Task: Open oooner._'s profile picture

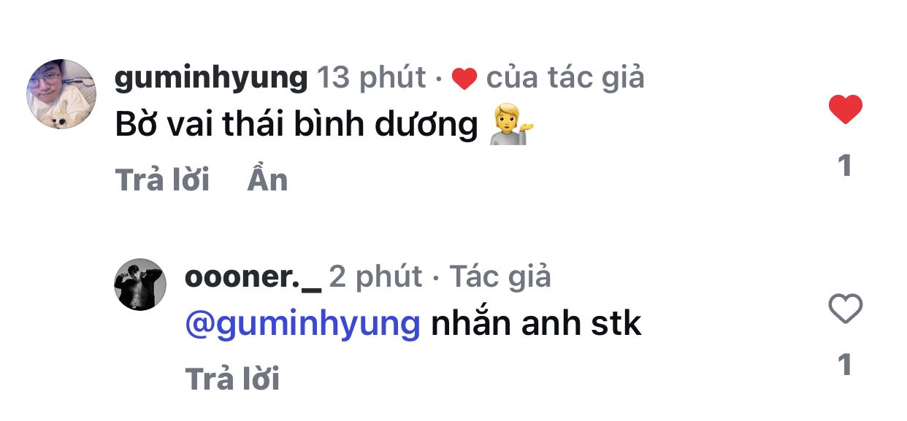Action: click(140, 285)
